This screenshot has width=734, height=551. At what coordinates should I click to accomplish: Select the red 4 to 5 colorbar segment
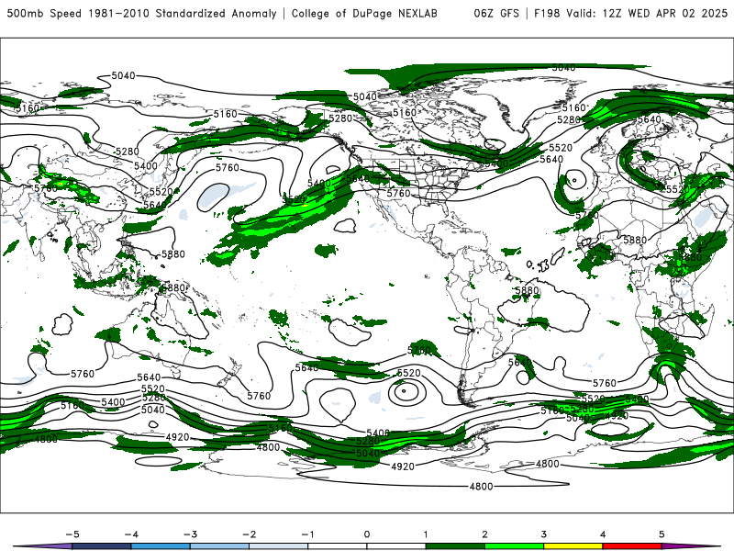coord(632,546)
